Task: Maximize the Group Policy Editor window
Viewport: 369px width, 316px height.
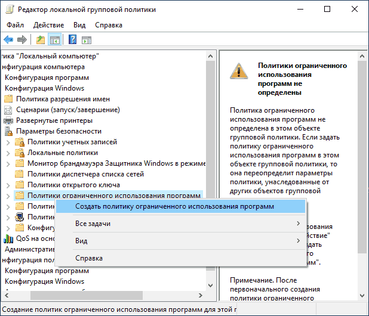Action: click(x=327, y=9)
